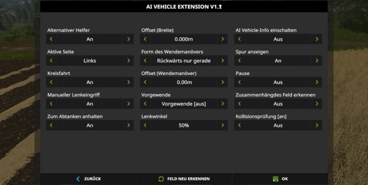
Task: Toggle Kreisfahrt using its right arrow
Action: tap(129, 82)
